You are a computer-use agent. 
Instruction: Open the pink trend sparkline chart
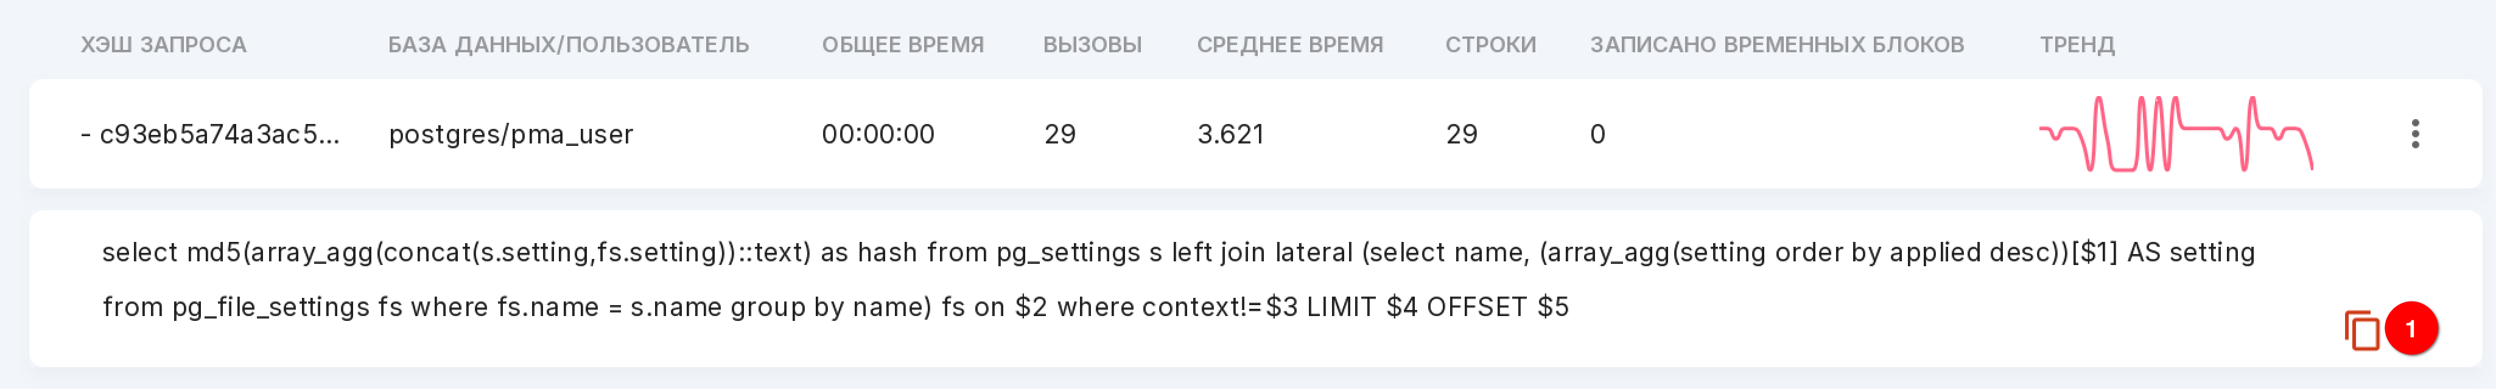[2176, 134]
